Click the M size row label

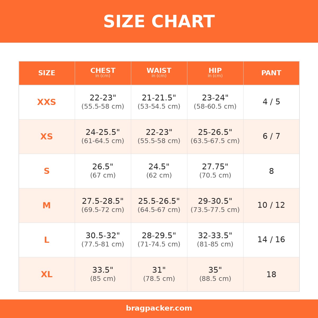click(x=47, y=206)
